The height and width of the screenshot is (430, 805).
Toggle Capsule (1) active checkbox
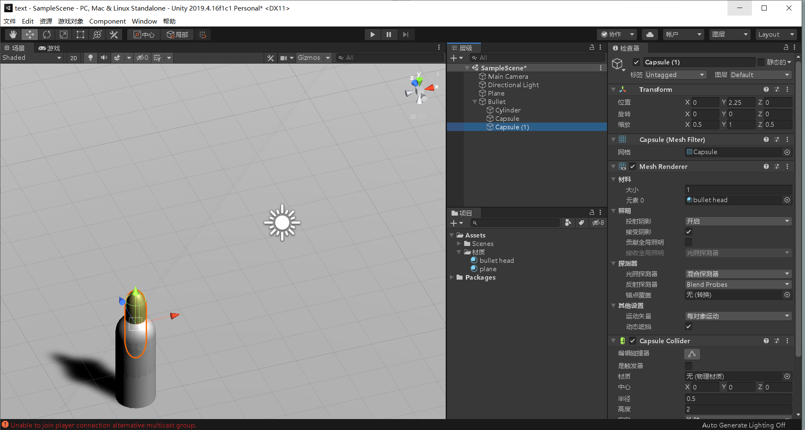click(636, 62)
